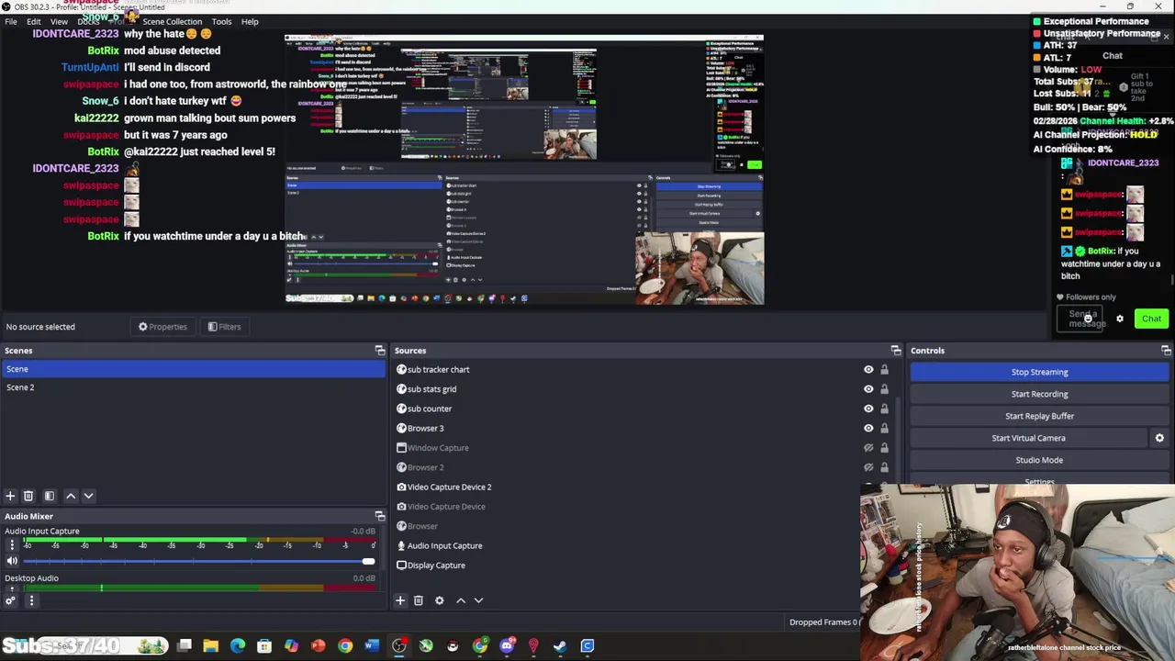Move the scene down in the Scenes toolbar

pyautogui.click(x=88, y=496)
